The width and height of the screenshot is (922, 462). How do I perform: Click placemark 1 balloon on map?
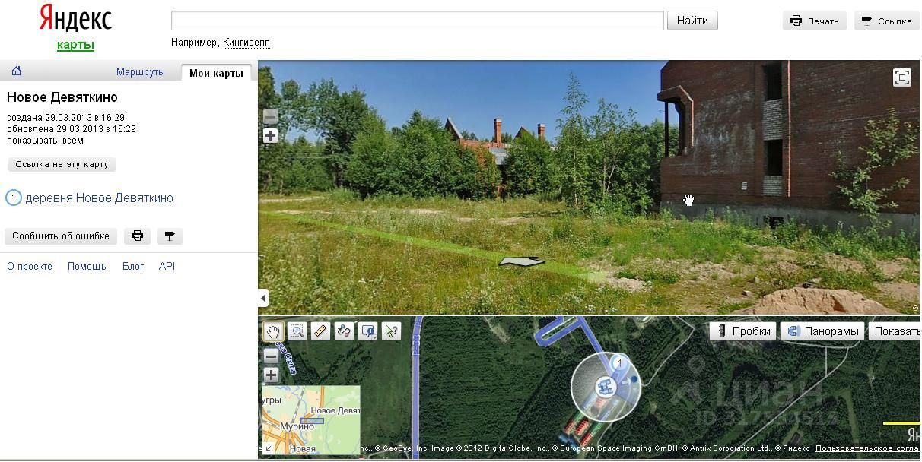619,363
